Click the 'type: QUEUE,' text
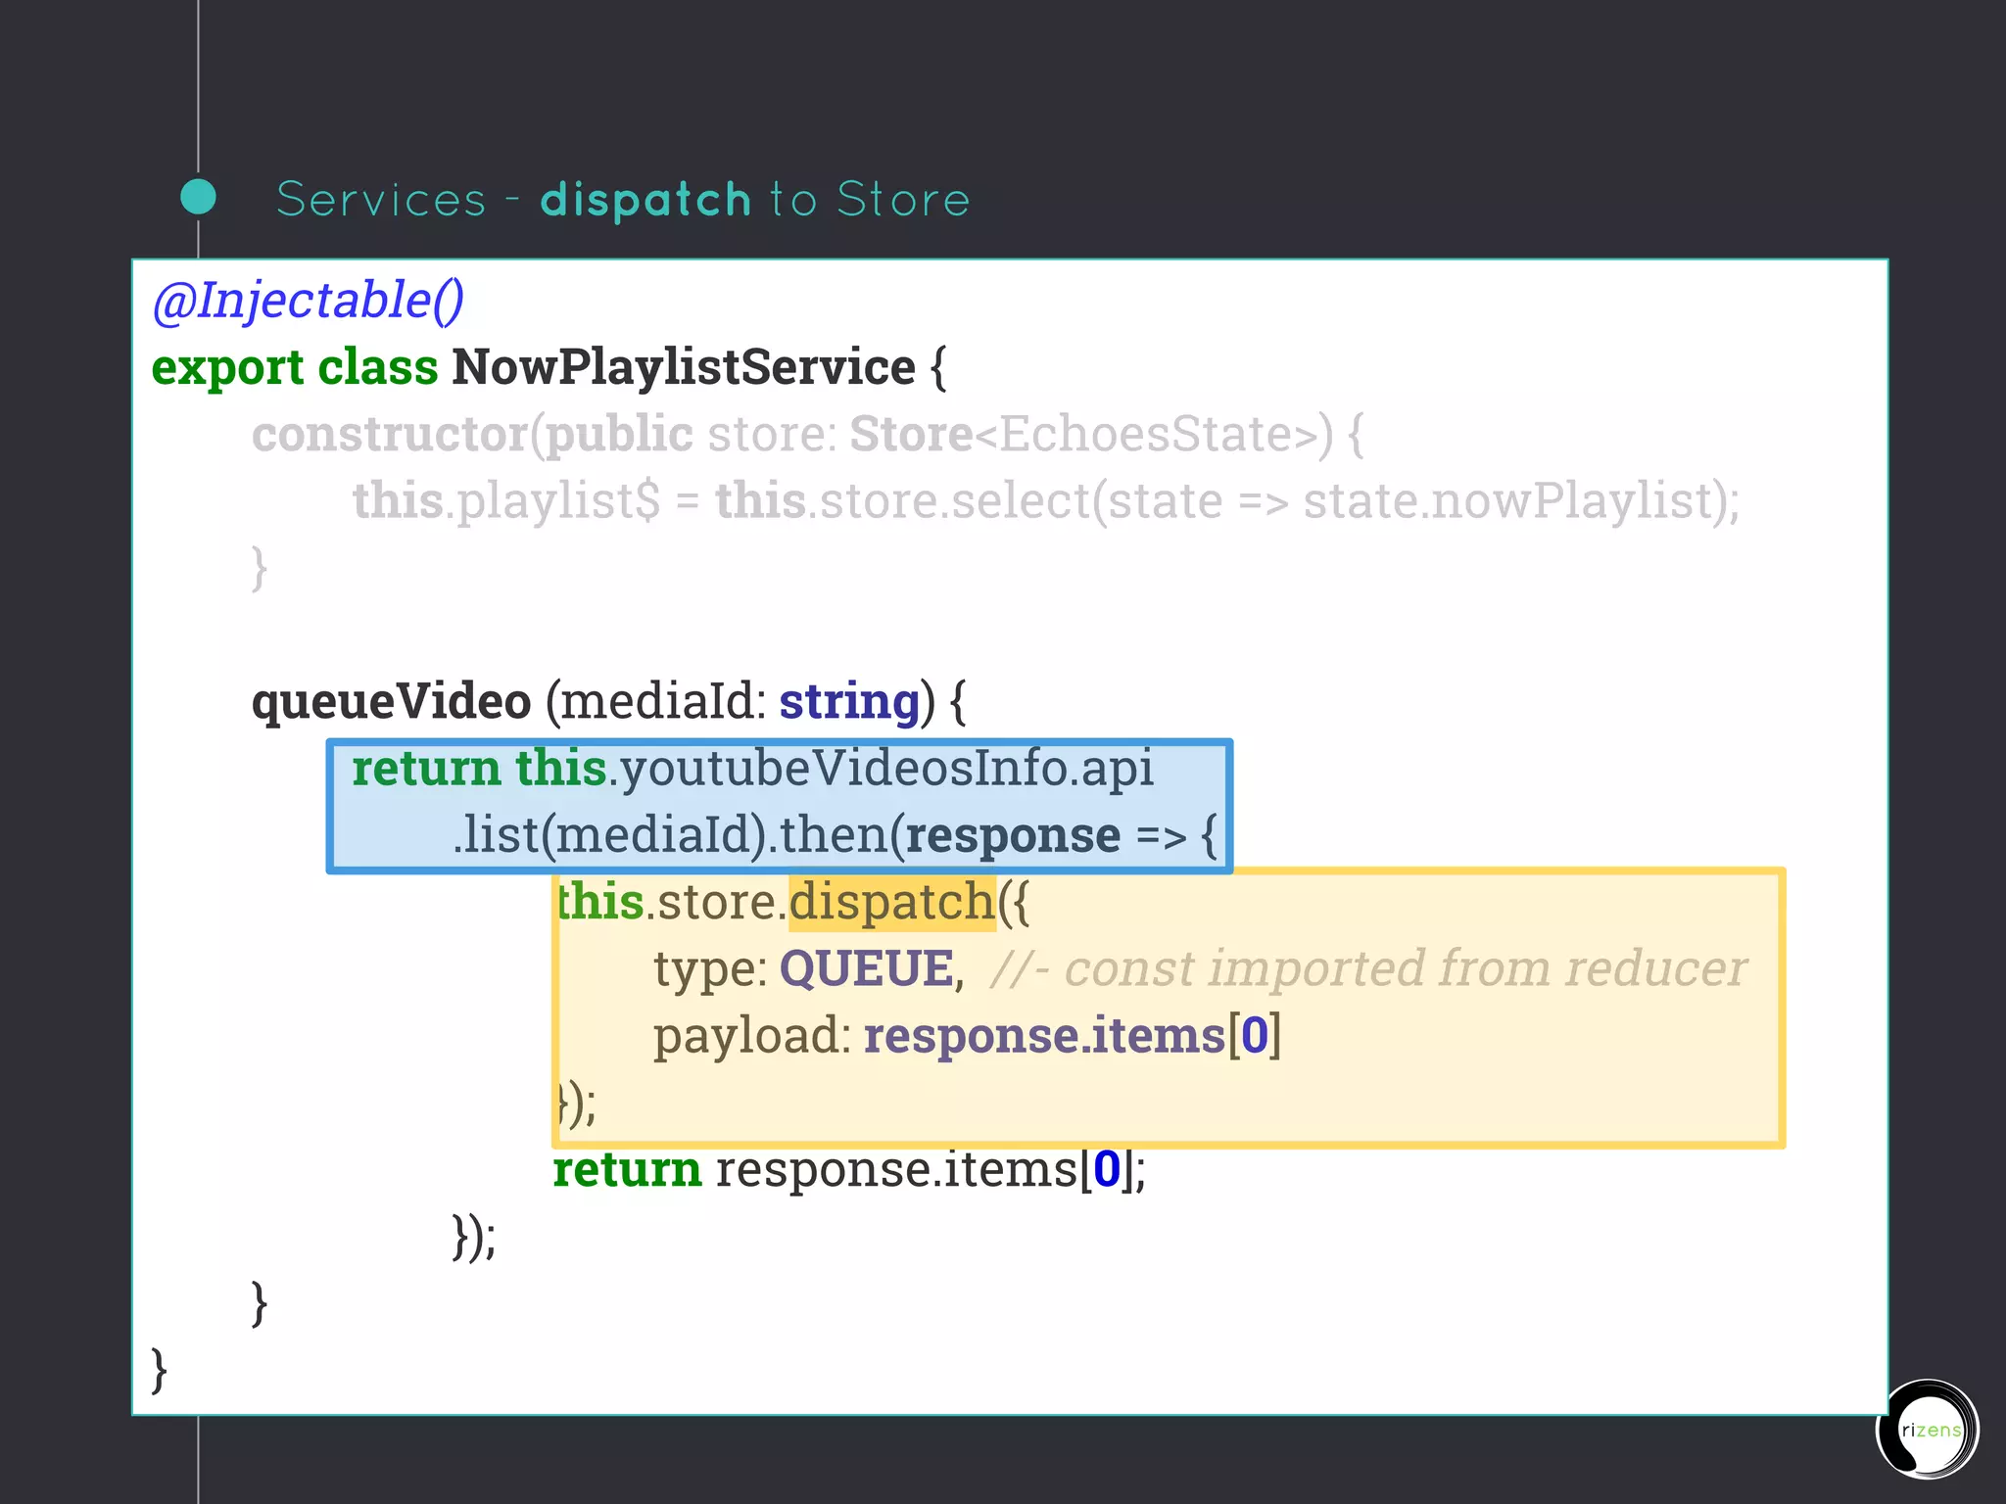Viewport: 2006px width, 1504px height. (x=809, y=969)
